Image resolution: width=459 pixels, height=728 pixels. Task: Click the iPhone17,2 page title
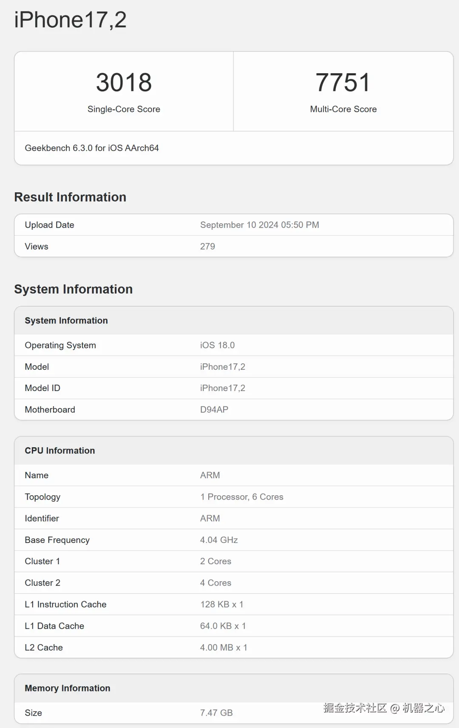71,20
